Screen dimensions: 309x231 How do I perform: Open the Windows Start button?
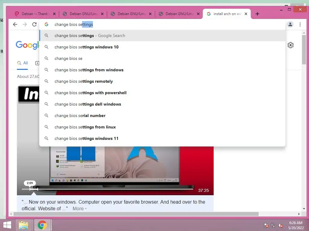click(x=7, y=225)
